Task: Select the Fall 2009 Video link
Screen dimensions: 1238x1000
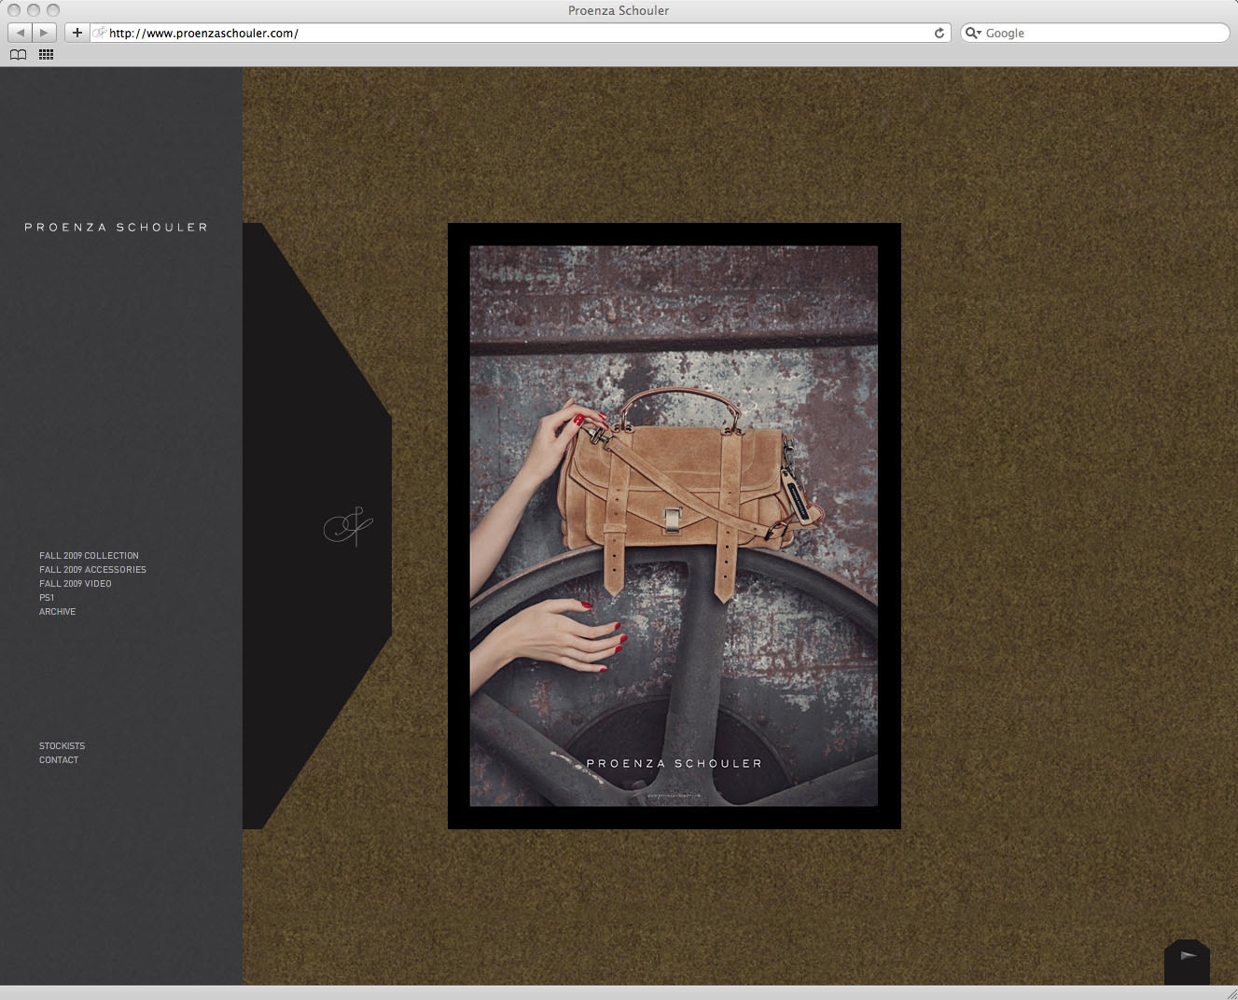Action: [75, 584]
